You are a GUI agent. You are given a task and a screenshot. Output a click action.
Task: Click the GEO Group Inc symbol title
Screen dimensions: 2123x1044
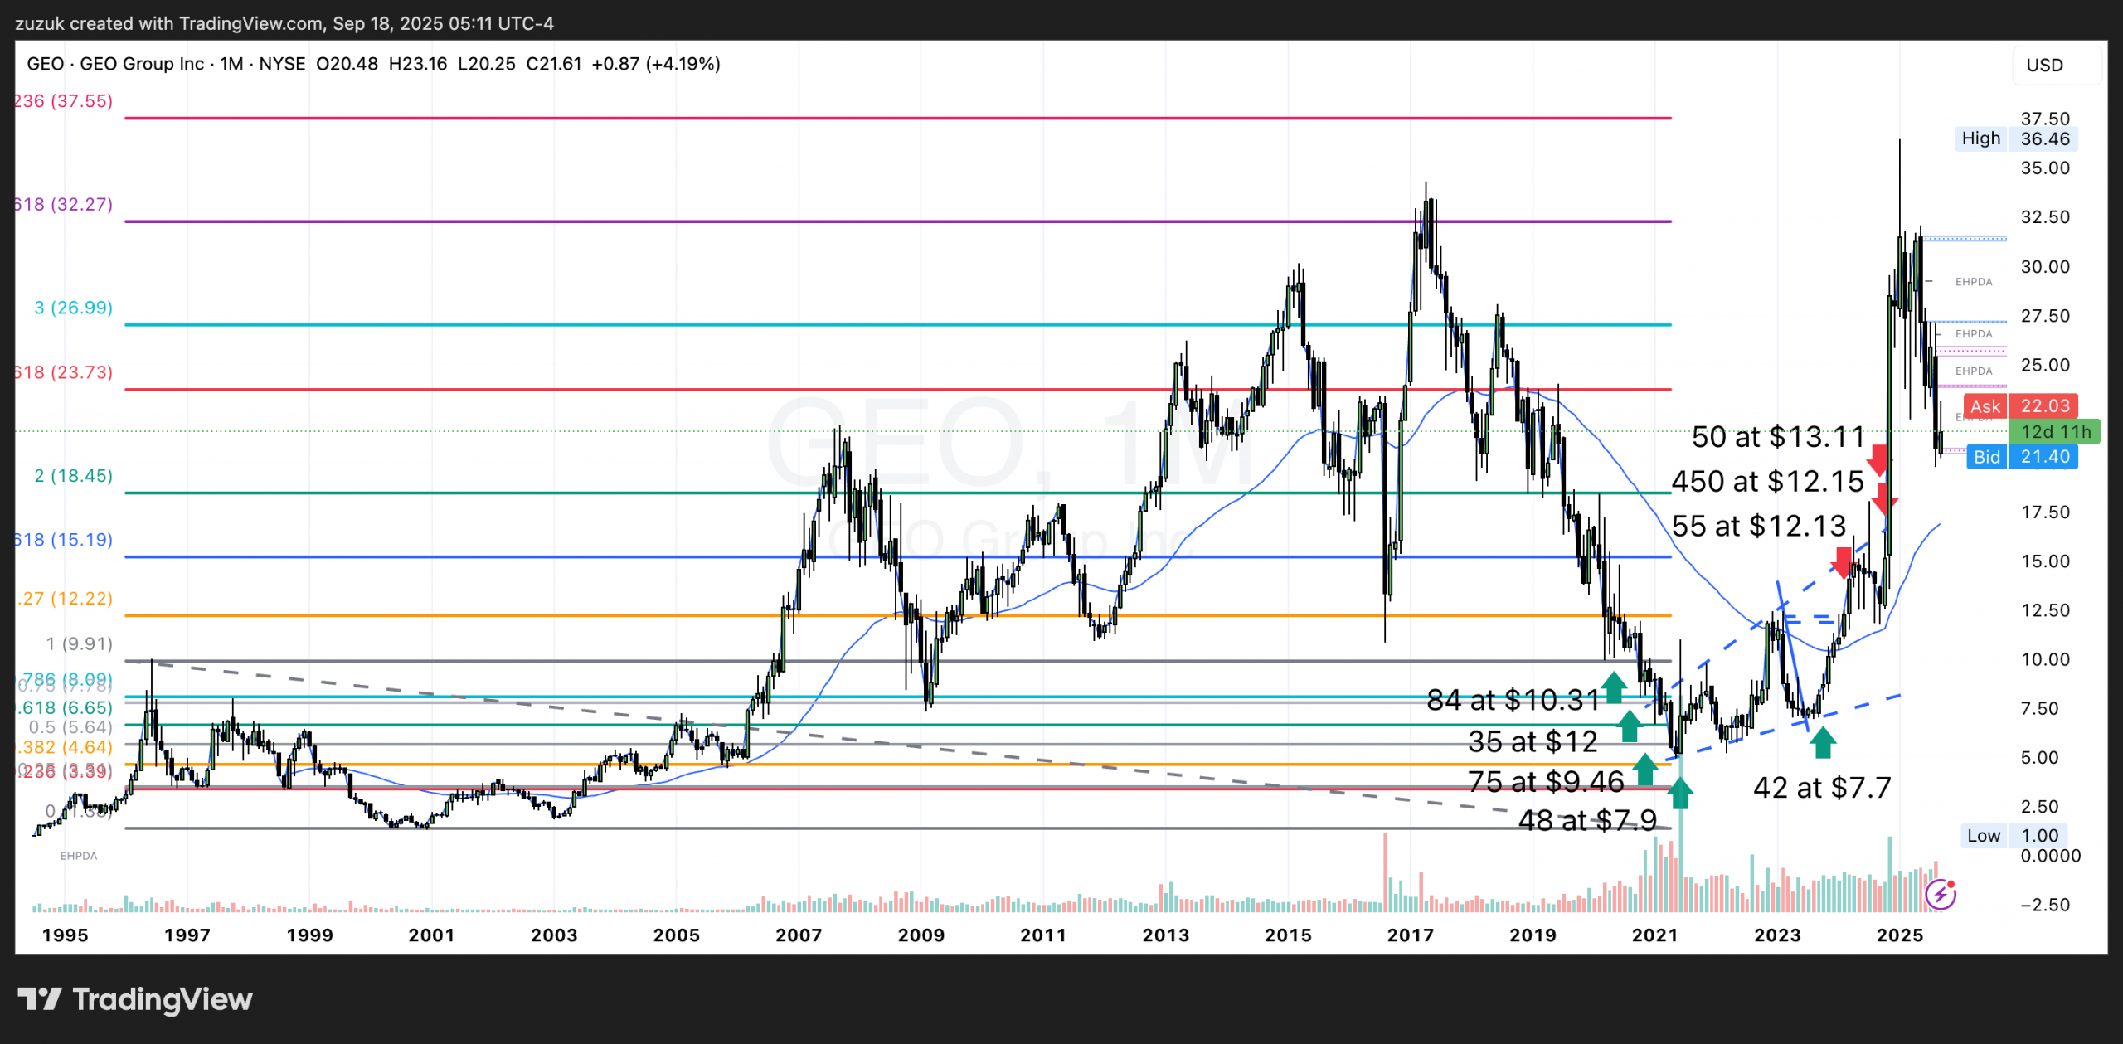[x=141, y=64]
